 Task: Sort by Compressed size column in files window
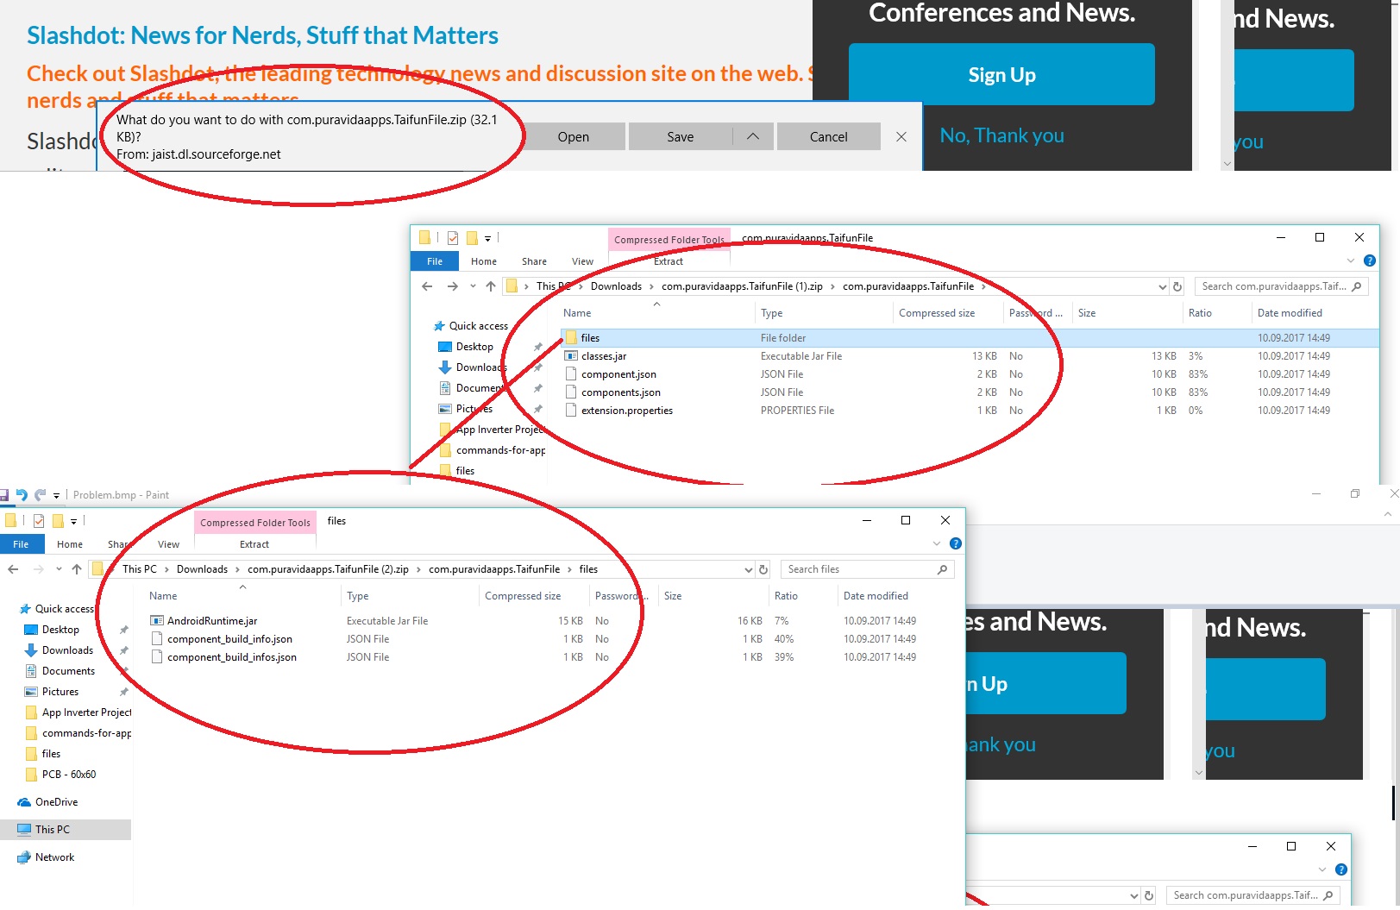tap(523, 596)
